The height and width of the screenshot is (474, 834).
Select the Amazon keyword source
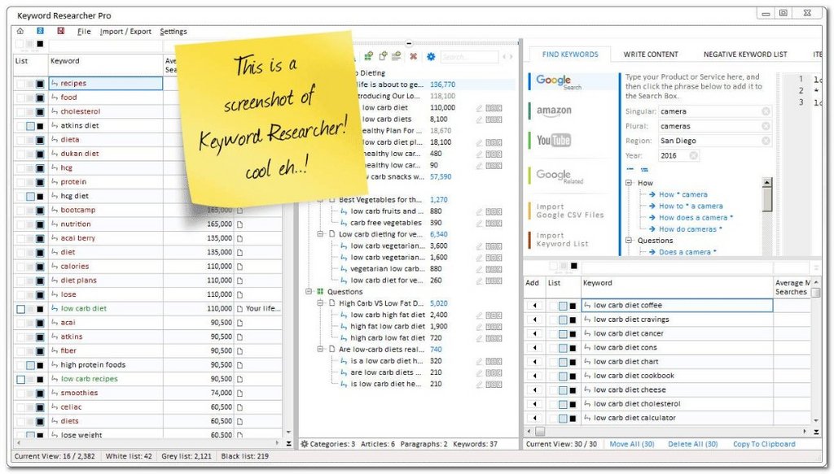coord(554,111)
